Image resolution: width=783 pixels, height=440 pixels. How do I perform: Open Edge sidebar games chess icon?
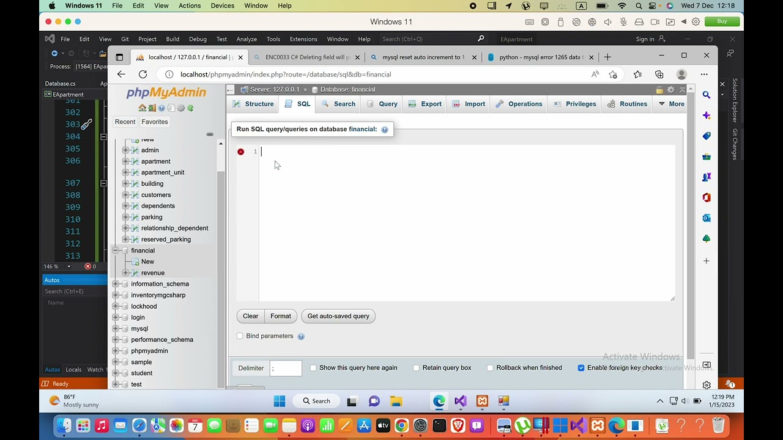point(707,177)
